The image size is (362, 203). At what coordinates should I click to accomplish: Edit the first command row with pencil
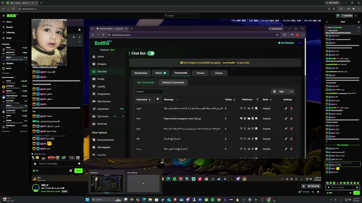pyautogui.click(x=286, y=108)
